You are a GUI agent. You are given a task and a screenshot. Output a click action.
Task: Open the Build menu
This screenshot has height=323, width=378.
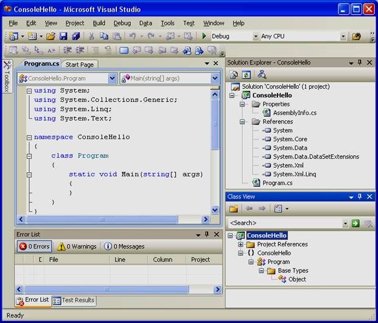click(x=99, y=23)
